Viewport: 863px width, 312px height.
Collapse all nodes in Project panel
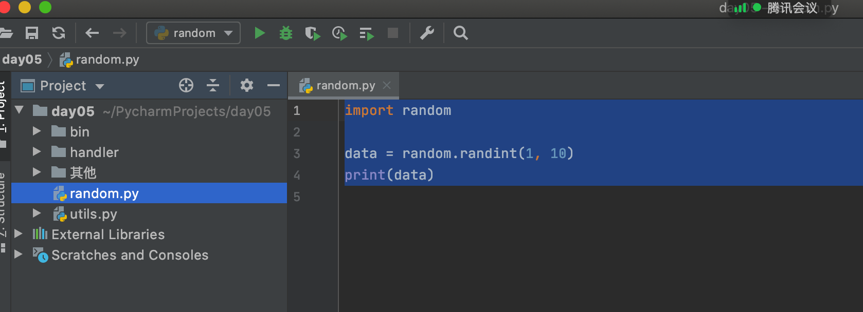[x=213, y=86]
